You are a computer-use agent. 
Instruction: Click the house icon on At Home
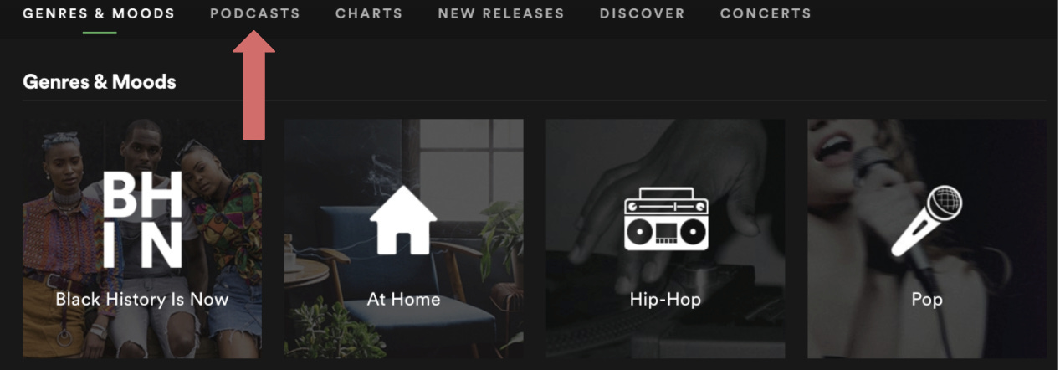(403, 219)
